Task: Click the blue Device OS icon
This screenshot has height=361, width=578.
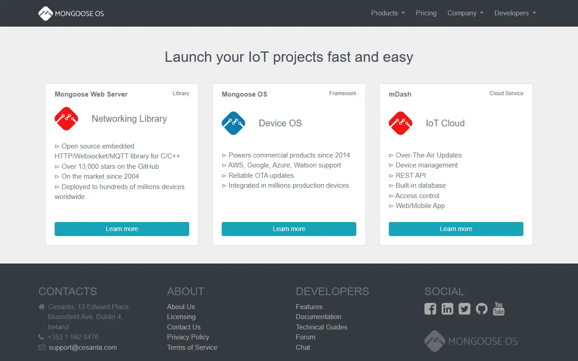Action: (233, 123)
